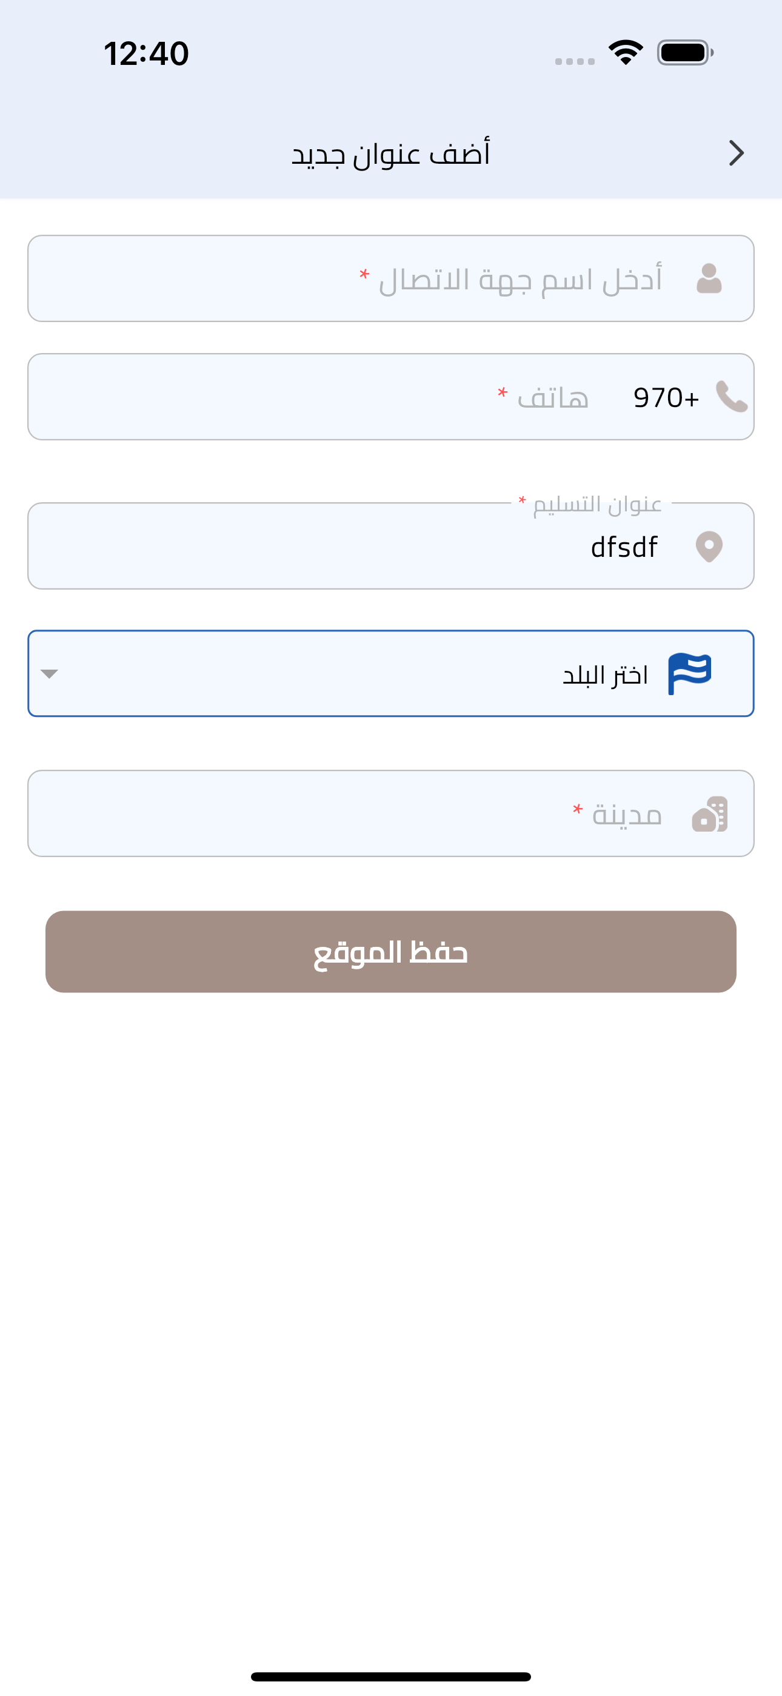782x1696 pixels.
Task: Focus the contact name input field
Action: click(391, 278)
